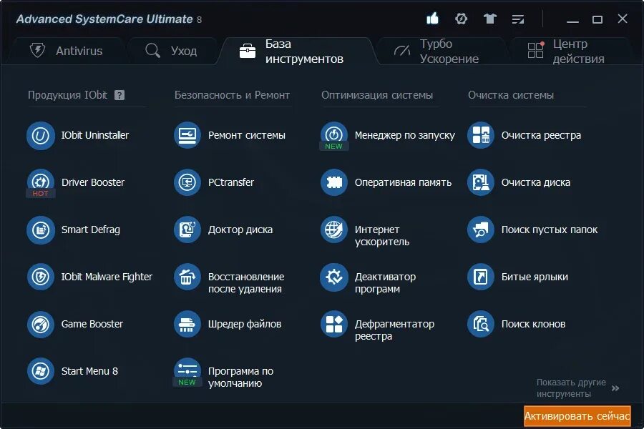The height and width of the screenshot is (429, 644).
Task: Click the Менеджер по запуску text label
Action: pos(404,135)
